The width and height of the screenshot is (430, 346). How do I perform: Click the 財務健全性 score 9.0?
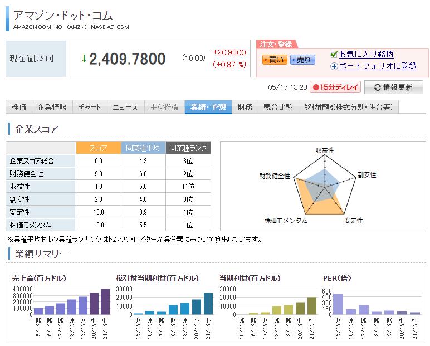(x=99, y=174)
